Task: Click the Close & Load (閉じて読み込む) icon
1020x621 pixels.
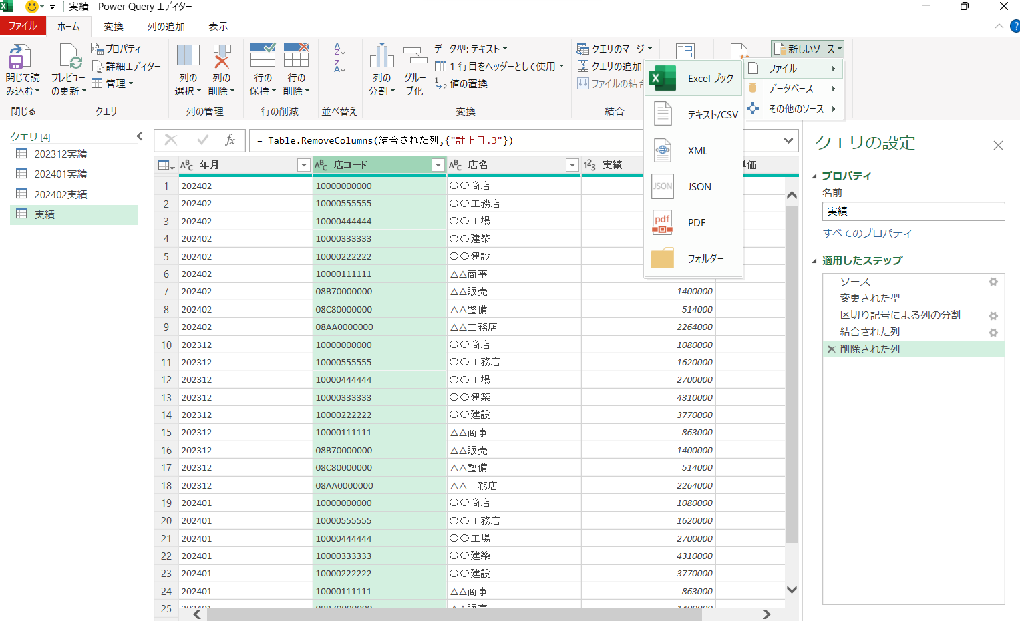Action: pyautogui.click(x=20, y=57)
